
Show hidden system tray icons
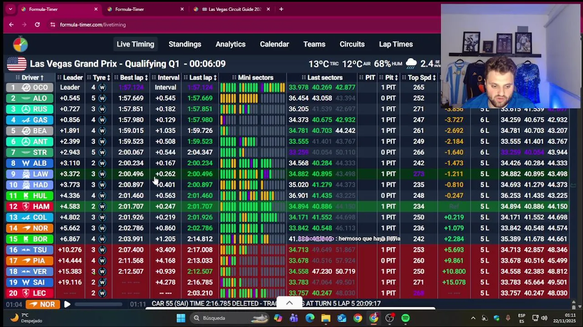[x=473, y=318]
